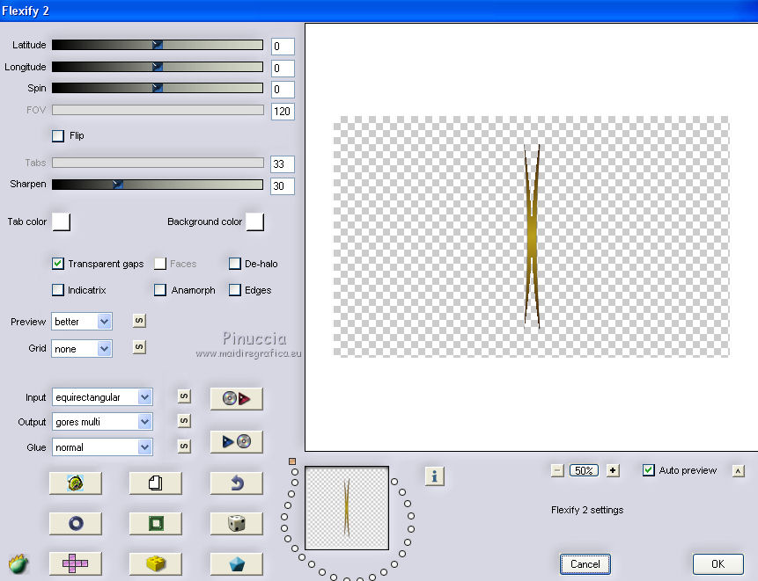
Task: Click the dice randomize button
Action: point(237,524)
